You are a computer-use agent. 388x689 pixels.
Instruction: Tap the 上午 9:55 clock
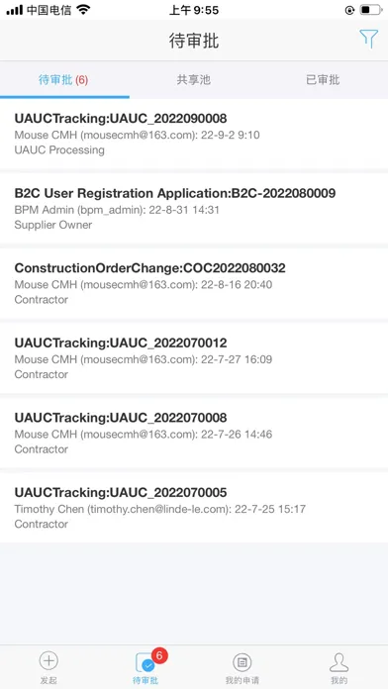194,10
